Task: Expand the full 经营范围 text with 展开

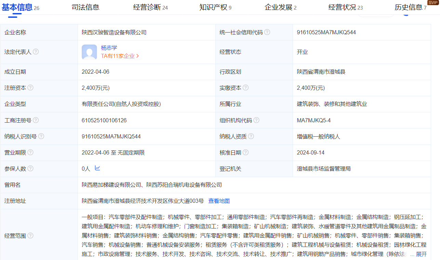Action: point(421,254)
